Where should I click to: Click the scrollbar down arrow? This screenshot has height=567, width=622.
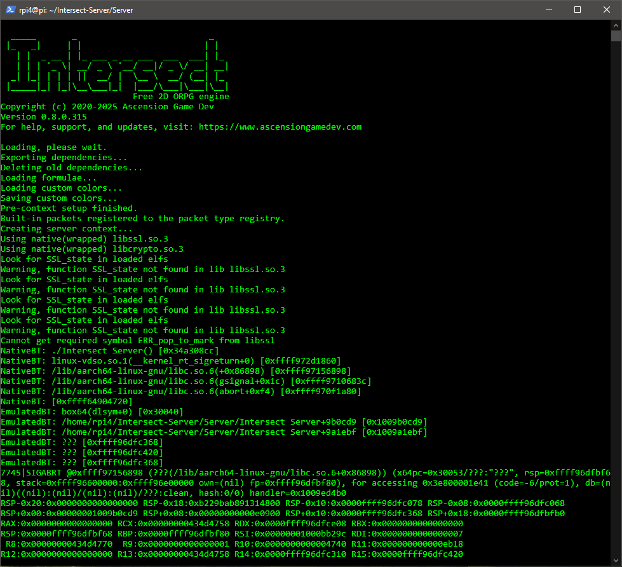pos(616,561)
